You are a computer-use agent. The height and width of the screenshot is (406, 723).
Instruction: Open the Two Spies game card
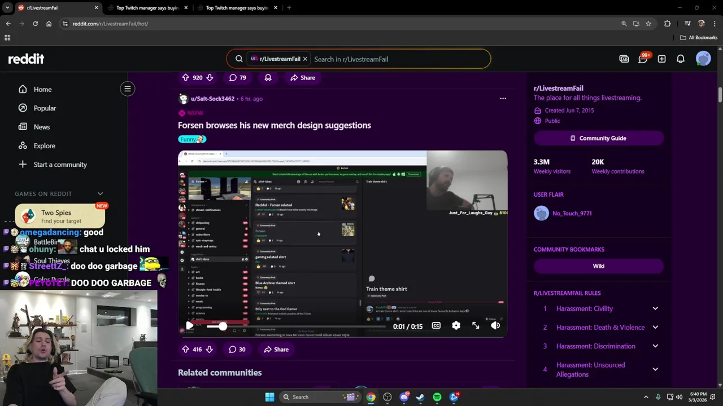pyautogui.click(x=60, y=216)
